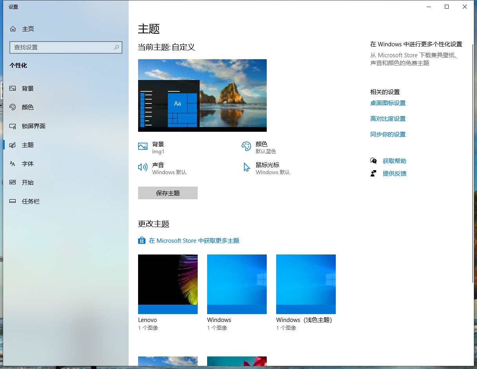This screenshot has height=369, width=477.
Task: Click the 获取帮助 chat bubble icon
Action: (373, 161)
